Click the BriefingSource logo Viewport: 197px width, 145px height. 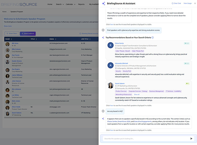(x=19, y=4)
